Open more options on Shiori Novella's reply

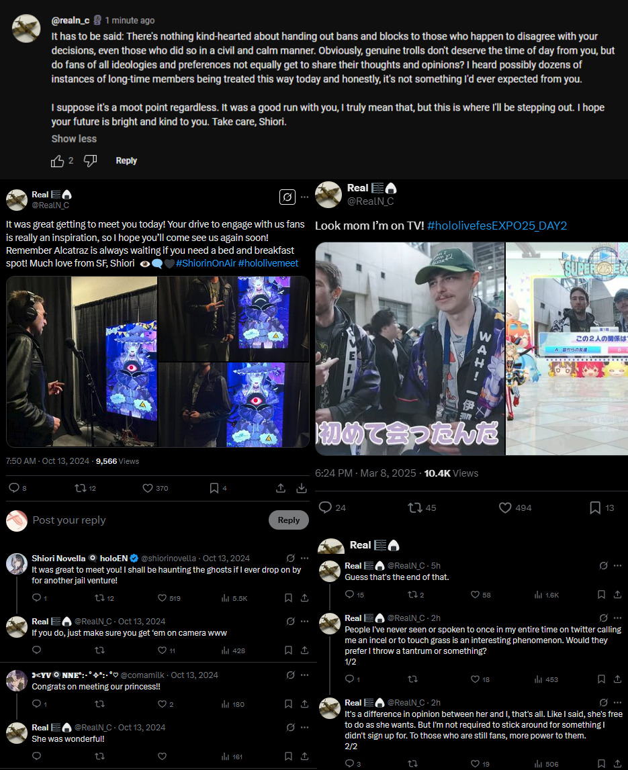305,559
